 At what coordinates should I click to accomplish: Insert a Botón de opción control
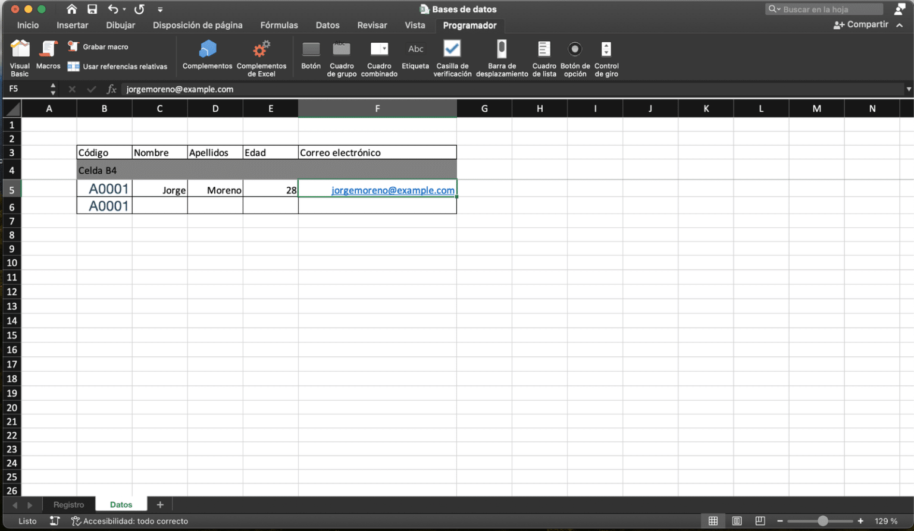575,56
